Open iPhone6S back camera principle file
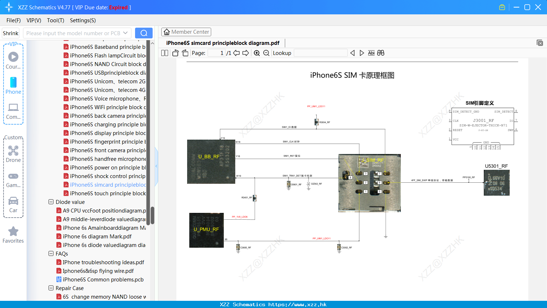The width and height of the screenshot is (547, 308). pos(105,116)
